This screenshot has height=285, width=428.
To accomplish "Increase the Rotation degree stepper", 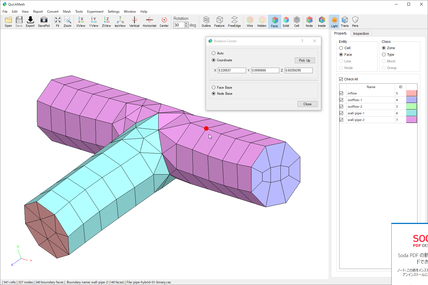I will (186, 24).
